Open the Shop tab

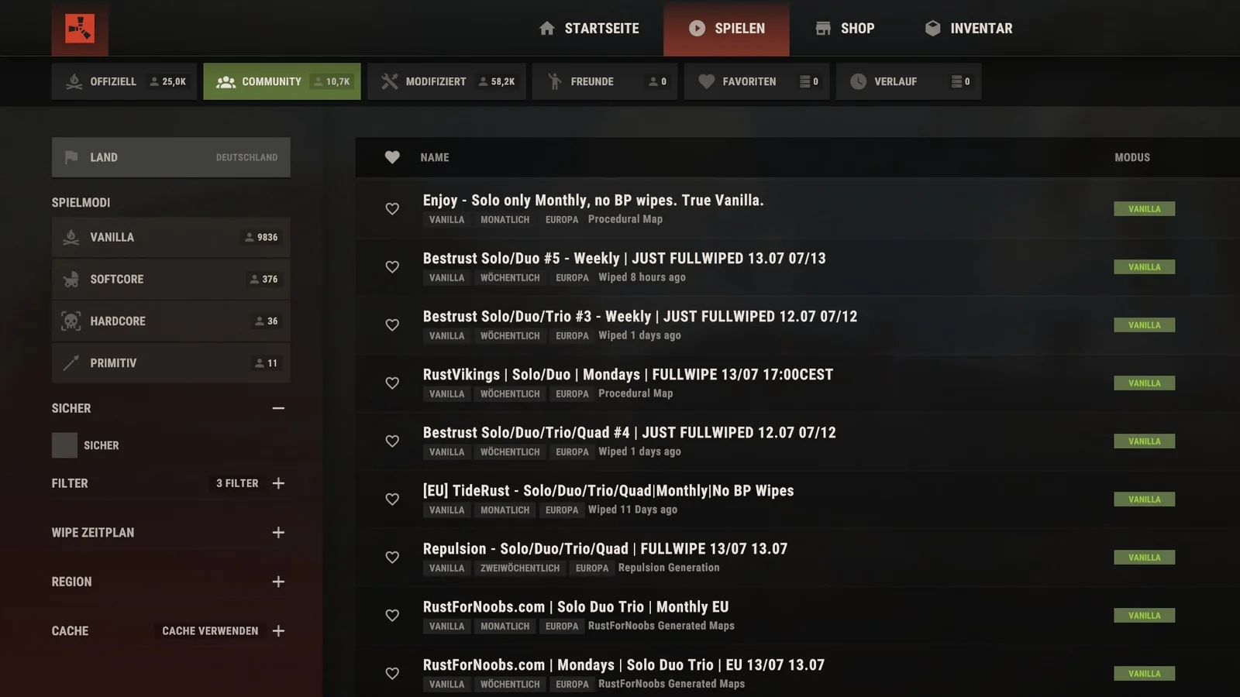pyautogui.click(x=845, y=29)
